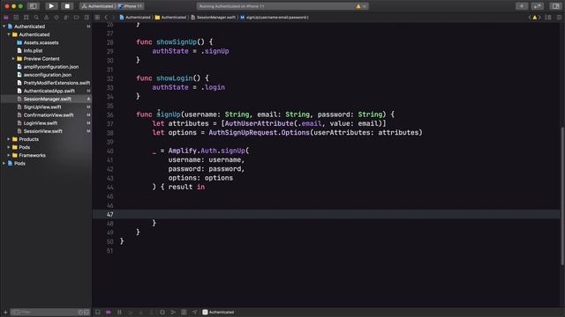The image size is (565, 317).
Task: Stop the running app
Action: point(67,6)
